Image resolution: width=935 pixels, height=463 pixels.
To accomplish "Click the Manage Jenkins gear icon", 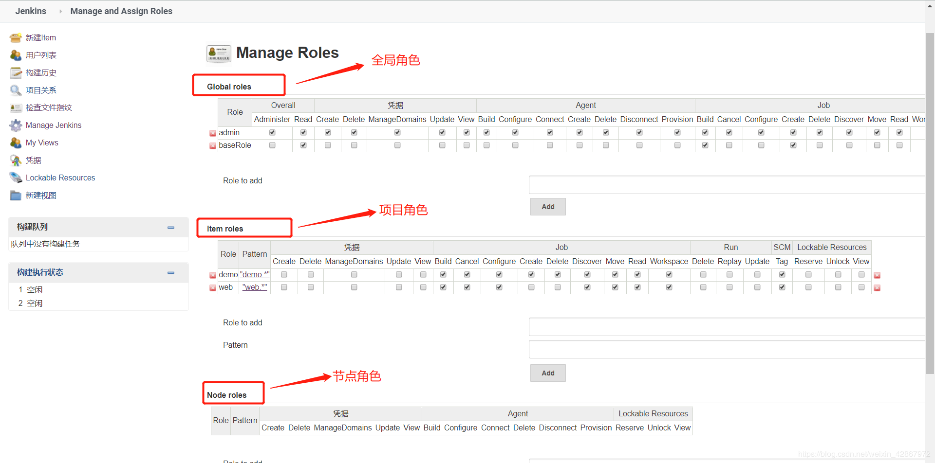I will (x=16, y=125).
